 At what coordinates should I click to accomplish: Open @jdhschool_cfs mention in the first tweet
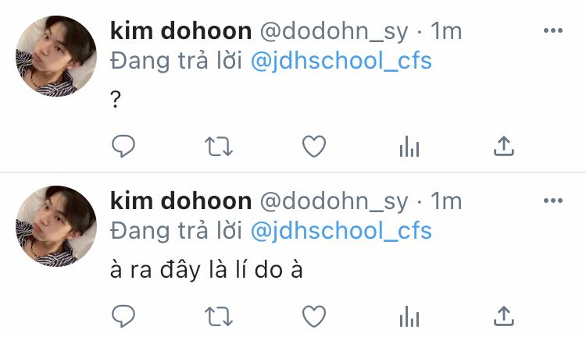[x=341, y=61]
